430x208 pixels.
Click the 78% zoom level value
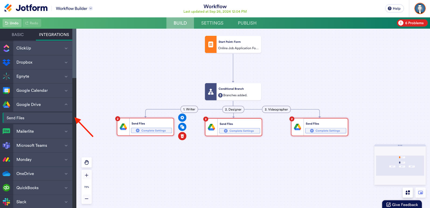pos(86,187)
